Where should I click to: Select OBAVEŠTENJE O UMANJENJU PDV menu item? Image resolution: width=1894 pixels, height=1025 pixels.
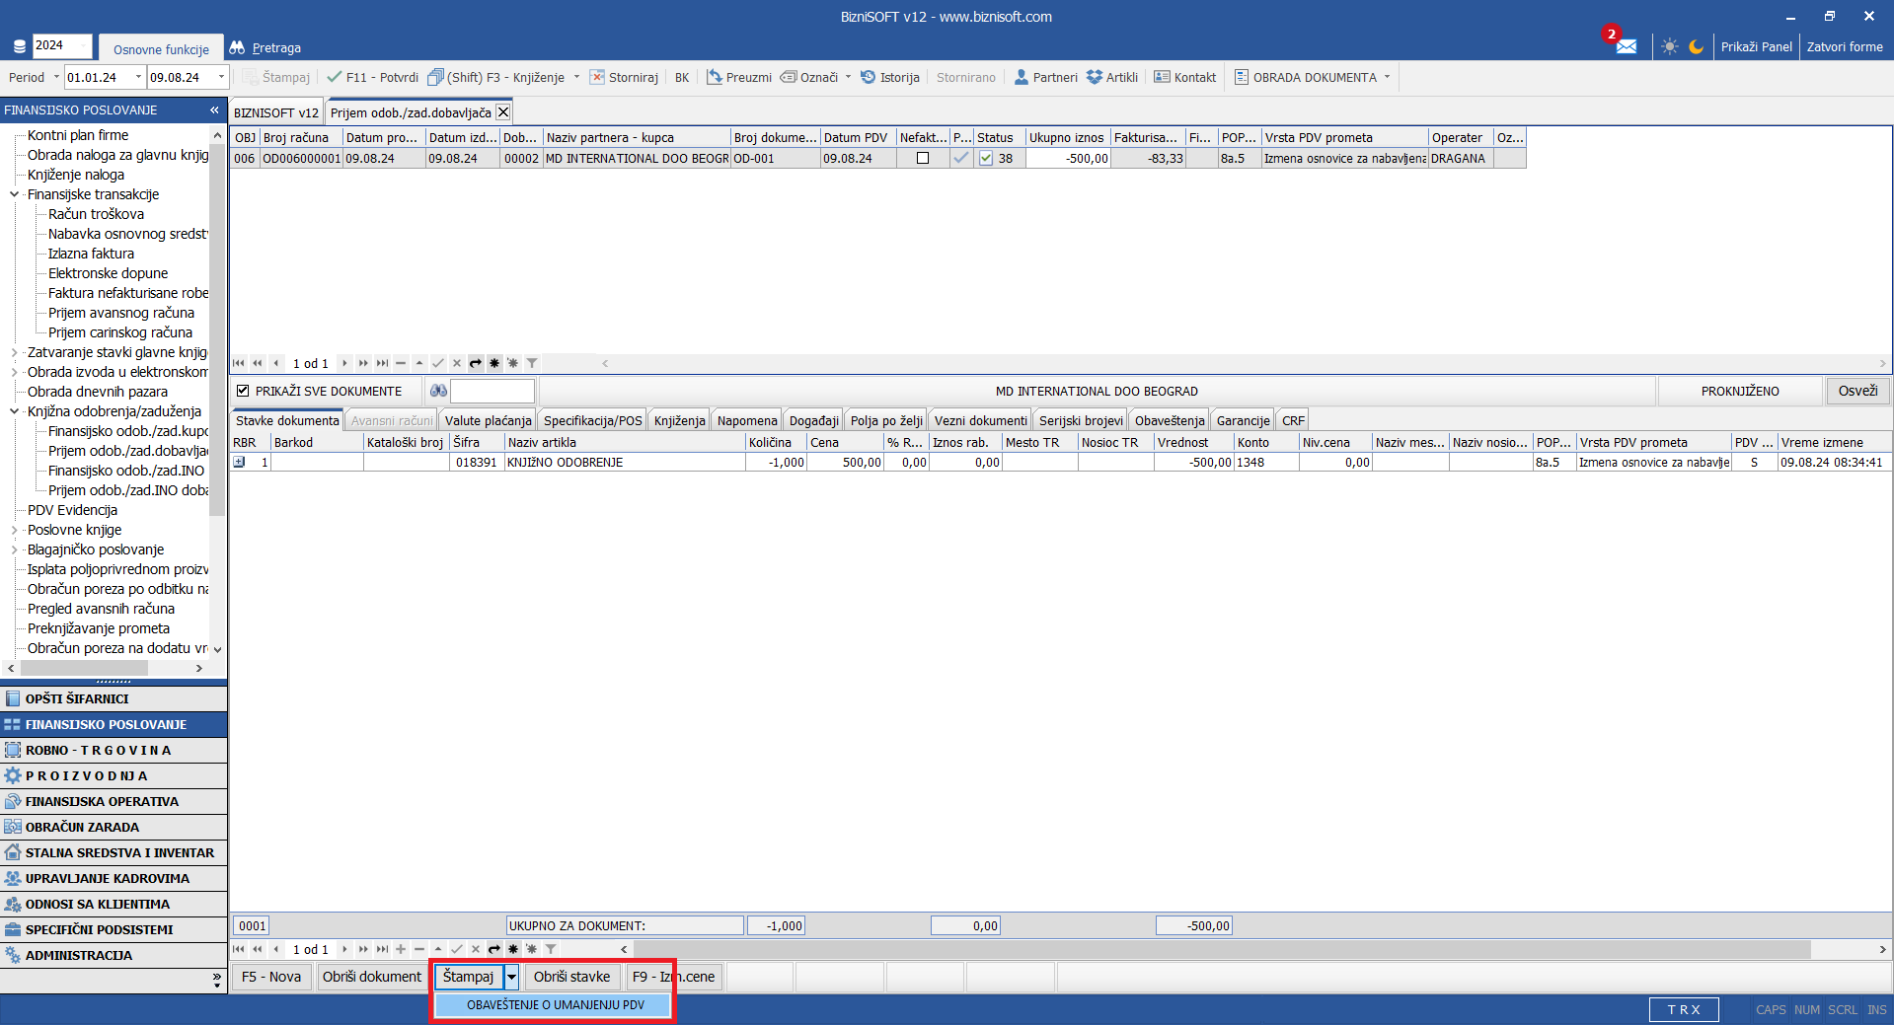[555, 1004]
